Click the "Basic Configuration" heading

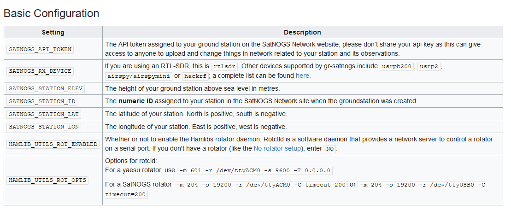(51, 13)
